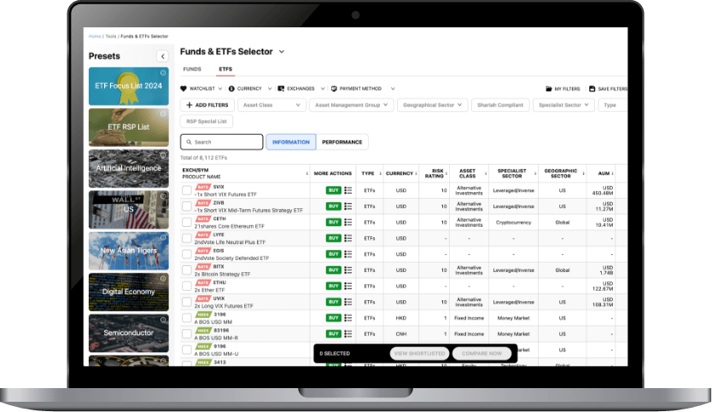Expand the Funds & ETFs Selector title dropdown
Viewport: 712px width, 412px height.
pos(282,52)
